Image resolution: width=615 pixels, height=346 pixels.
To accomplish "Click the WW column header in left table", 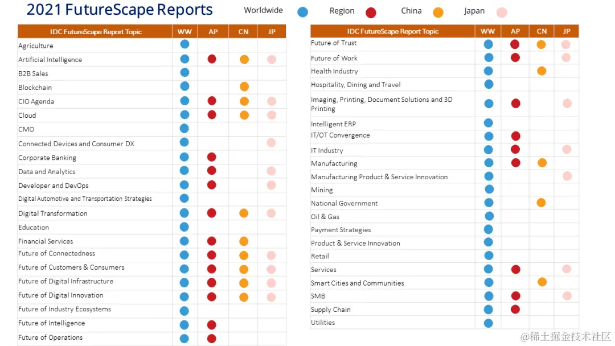I will 184,32.
